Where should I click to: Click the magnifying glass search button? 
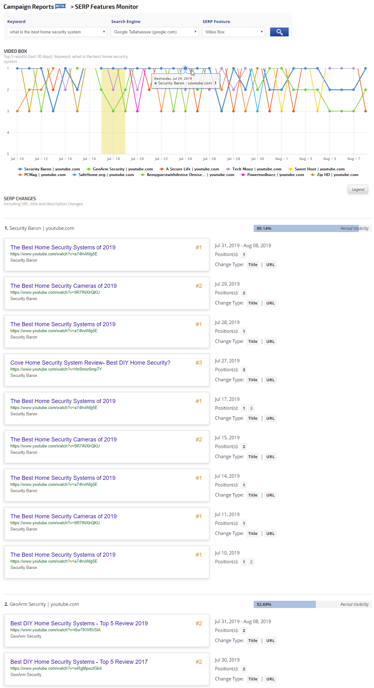pyautogui.click(x=279, y=32)
